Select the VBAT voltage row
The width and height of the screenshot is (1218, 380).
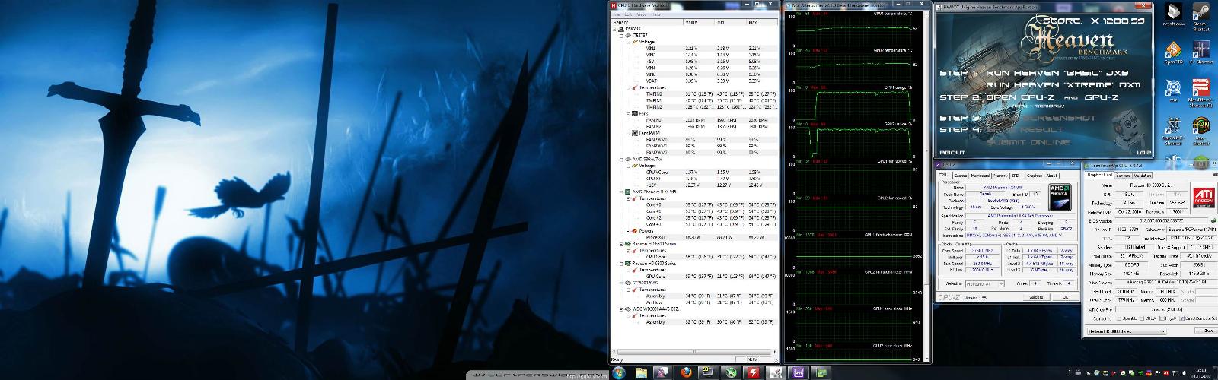click(694, 81)
